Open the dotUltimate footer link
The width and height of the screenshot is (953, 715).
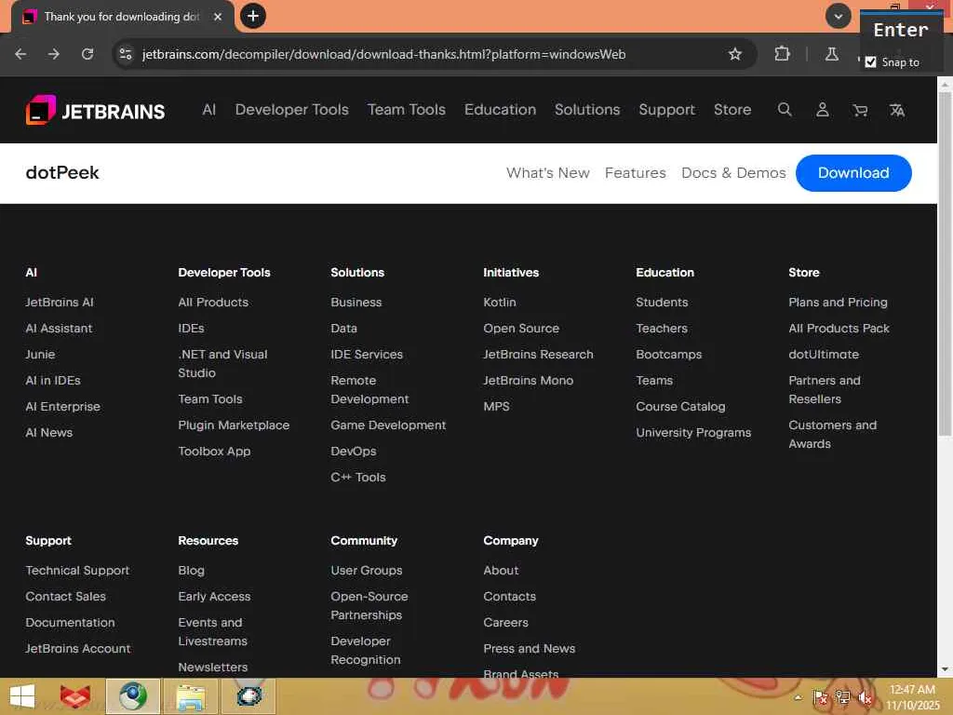point(824,355)
